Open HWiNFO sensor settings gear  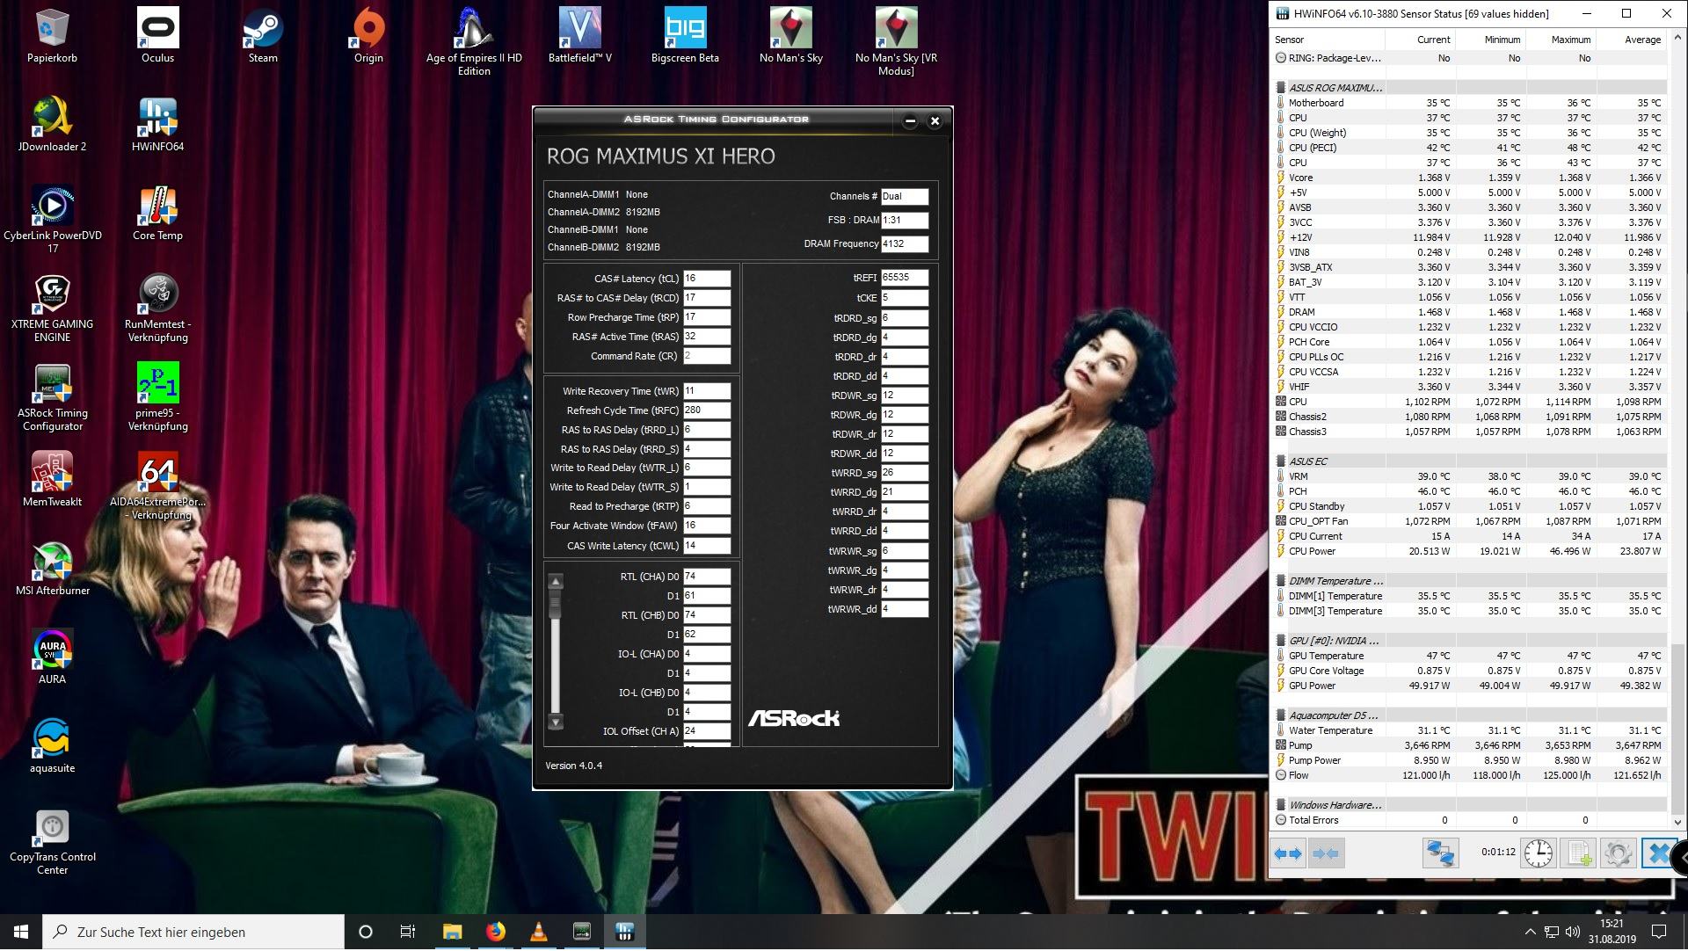[x=1618, y=853]
